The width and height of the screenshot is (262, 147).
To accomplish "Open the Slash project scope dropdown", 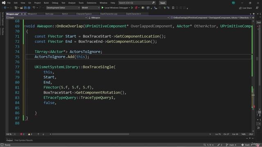I will (x=46, y=18).
